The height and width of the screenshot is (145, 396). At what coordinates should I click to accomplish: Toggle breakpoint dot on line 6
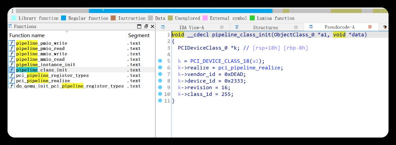[x=160, y=67]
